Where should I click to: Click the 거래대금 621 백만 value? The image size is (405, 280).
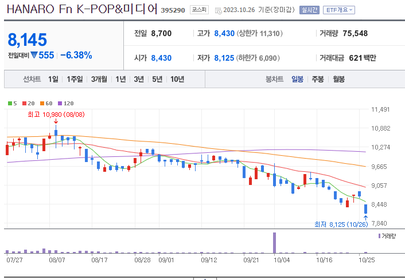pyautogui.click(x=363, y=58)
